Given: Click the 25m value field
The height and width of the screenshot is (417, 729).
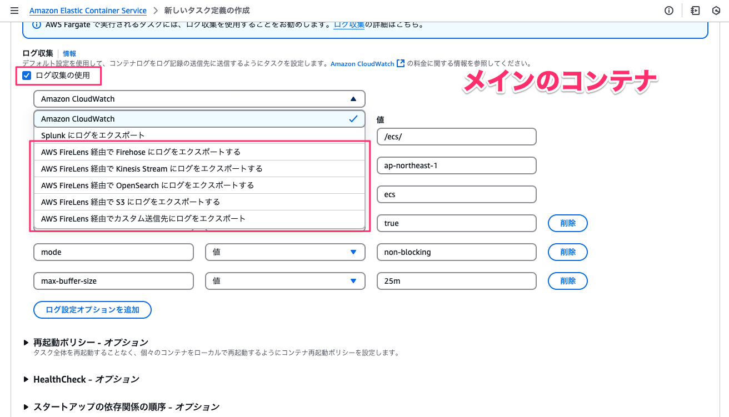Looking at the screenshot, I should 456,281.
